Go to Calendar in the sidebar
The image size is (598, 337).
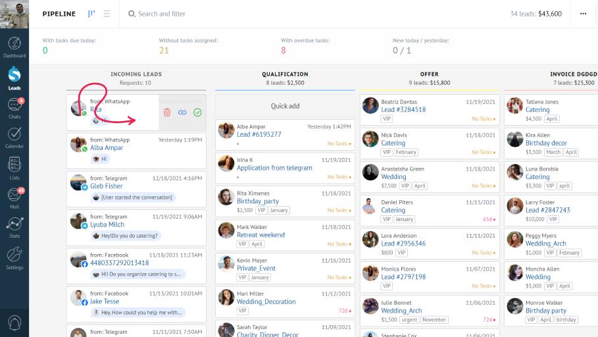(x=14, y=137)
